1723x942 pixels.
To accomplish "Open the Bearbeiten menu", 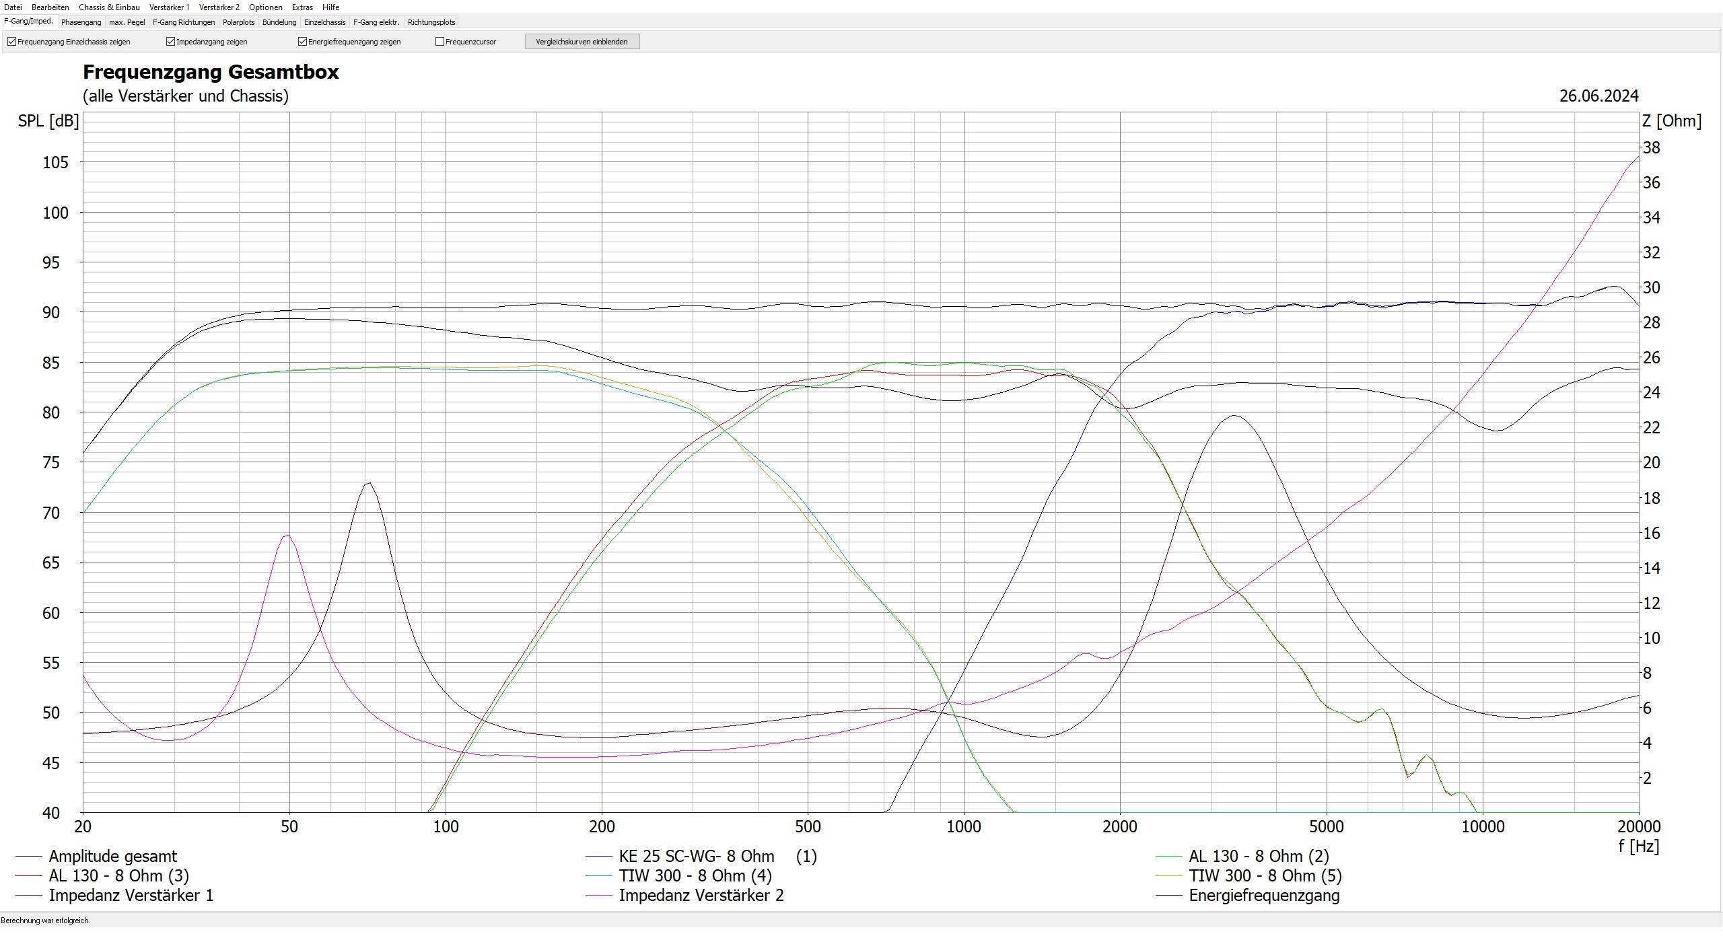I will [50, 7].
